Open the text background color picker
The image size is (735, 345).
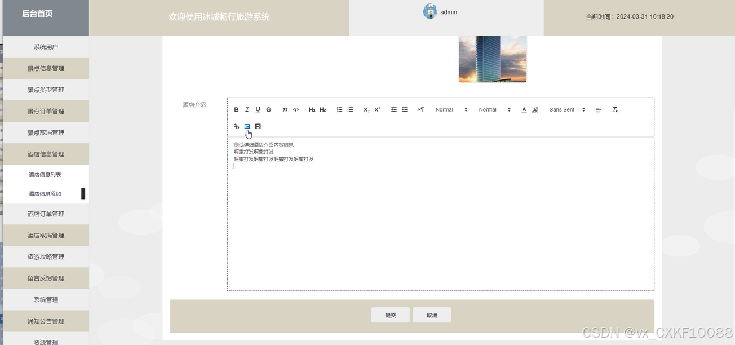[534, 110]
